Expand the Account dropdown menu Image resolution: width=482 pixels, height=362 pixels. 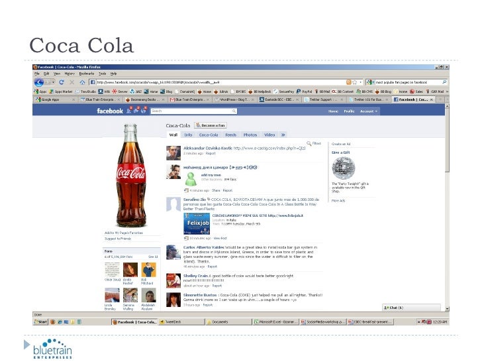click(369, 111)
